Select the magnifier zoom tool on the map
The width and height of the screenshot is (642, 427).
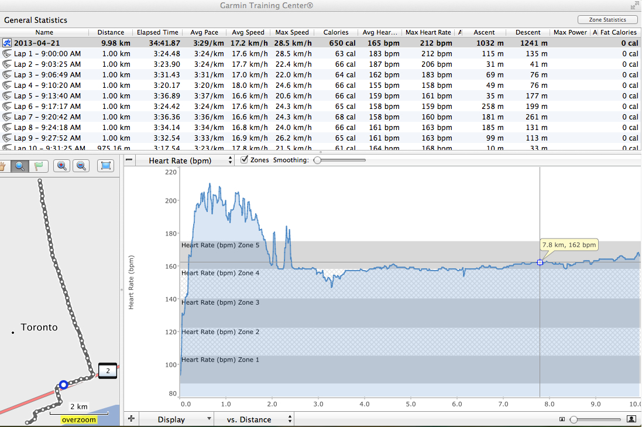click(19, 166)
